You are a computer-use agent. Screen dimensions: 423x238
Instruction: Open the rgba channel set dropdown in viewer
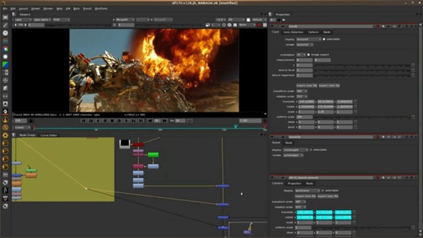click(x=23, y=20)
